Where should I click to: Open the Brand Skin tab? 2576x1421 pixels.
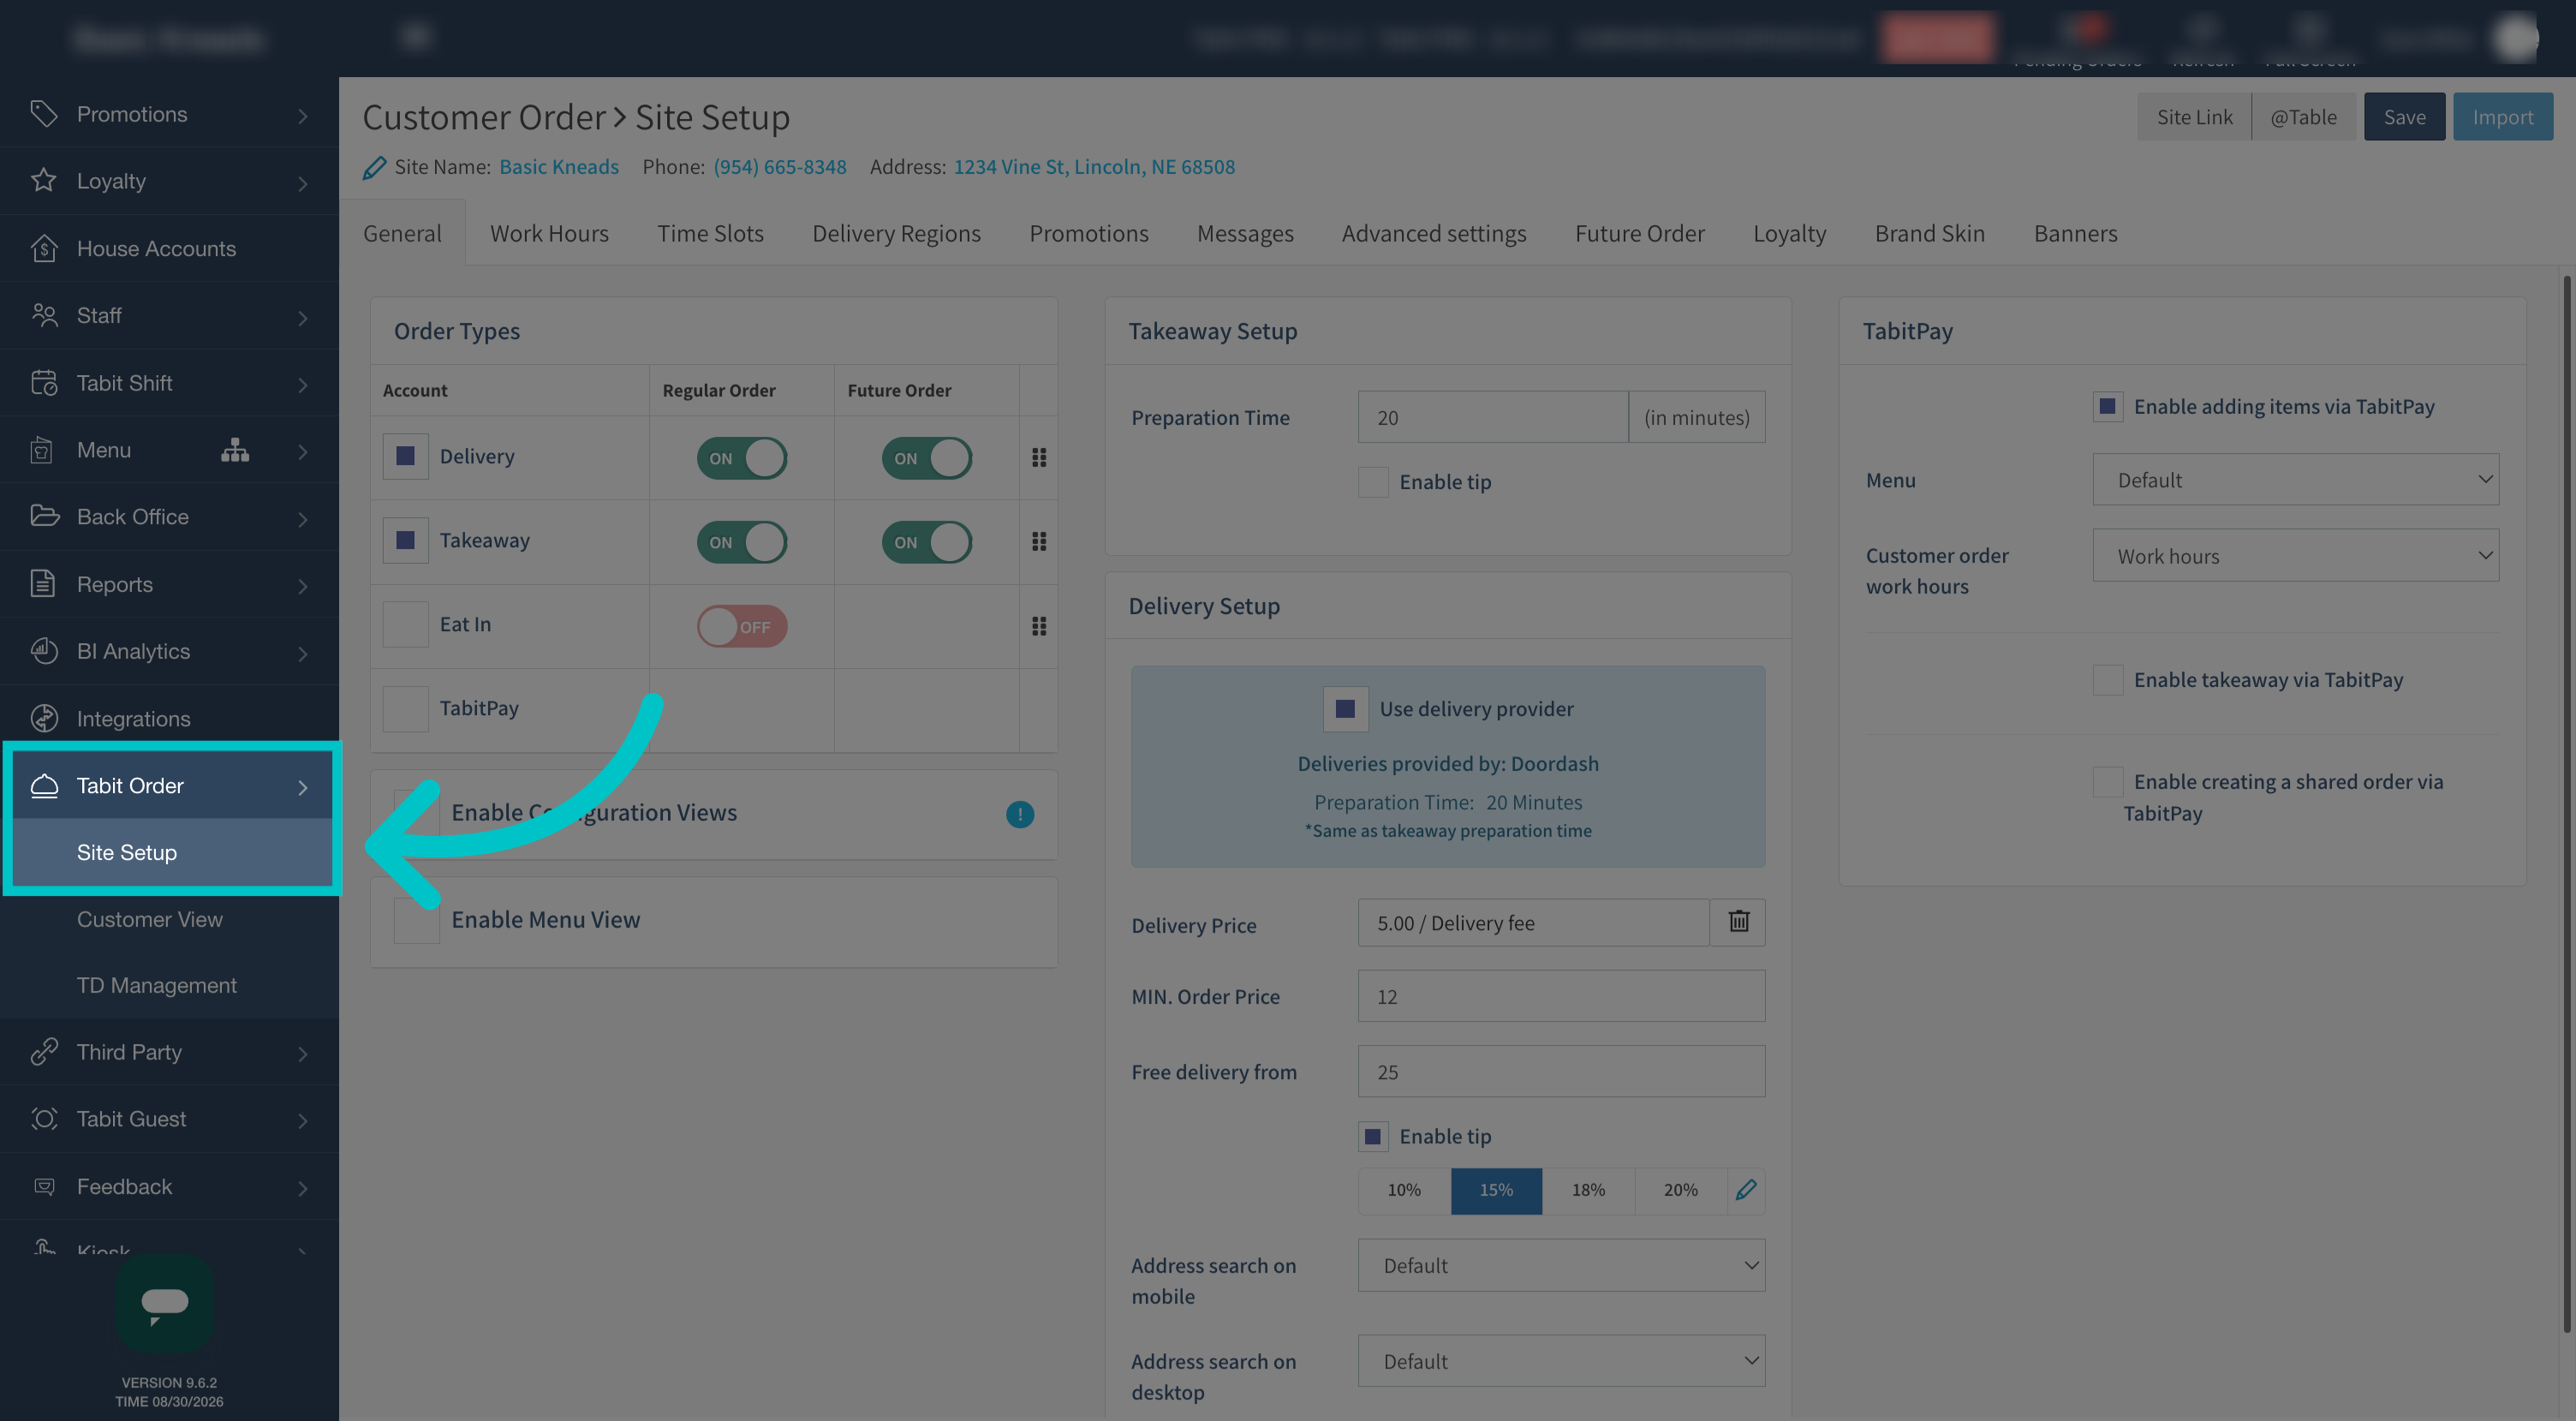click(x=1929, y=233)
